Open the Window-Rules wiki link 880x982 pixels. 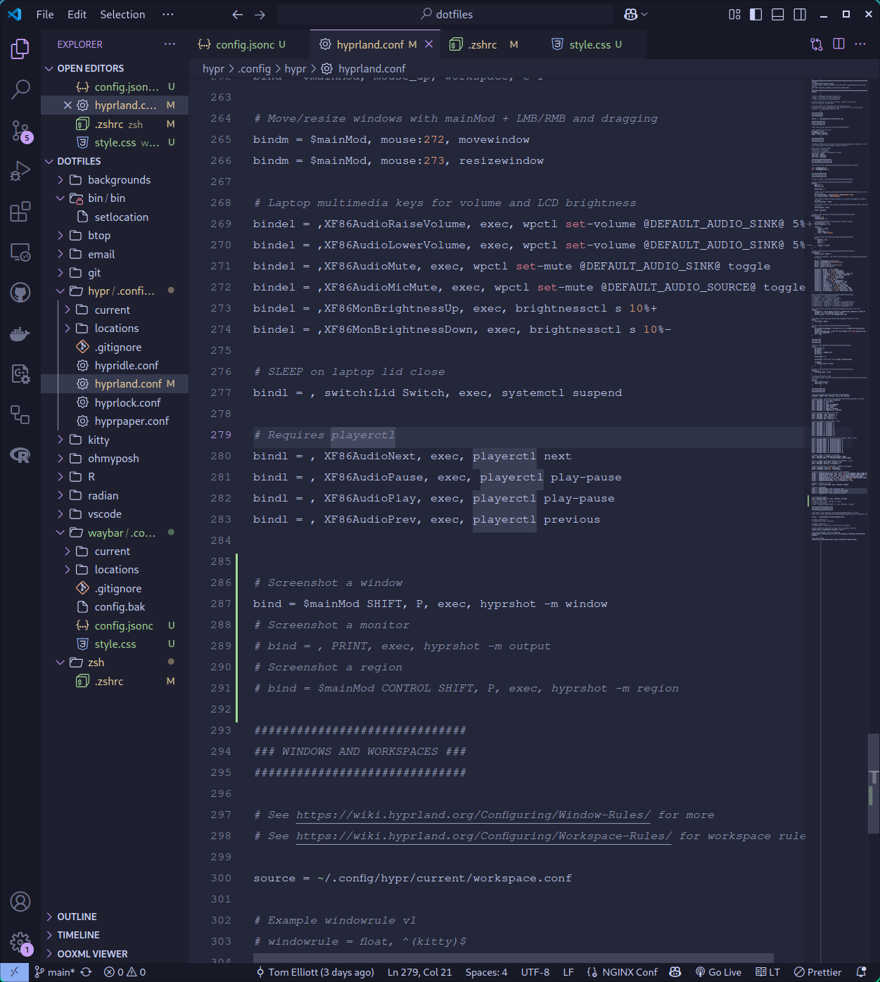[x=473, y=815]
